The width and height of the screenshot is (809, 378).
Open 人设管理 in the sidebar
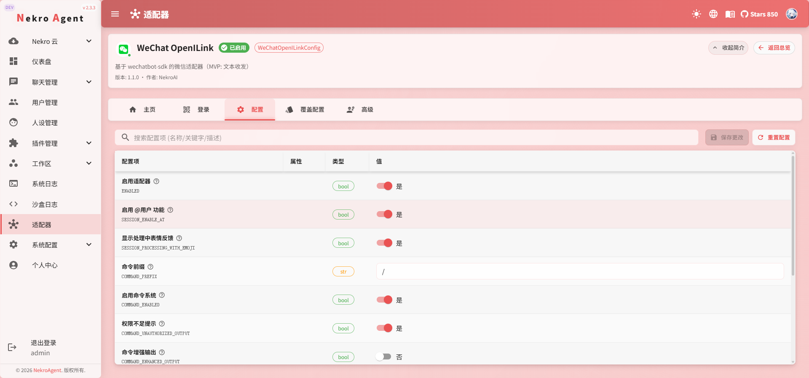click(x=51, y=123)
